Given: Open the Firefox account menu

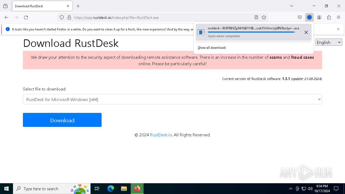Looking at the screenshot, I should click(x=319, y=18).
